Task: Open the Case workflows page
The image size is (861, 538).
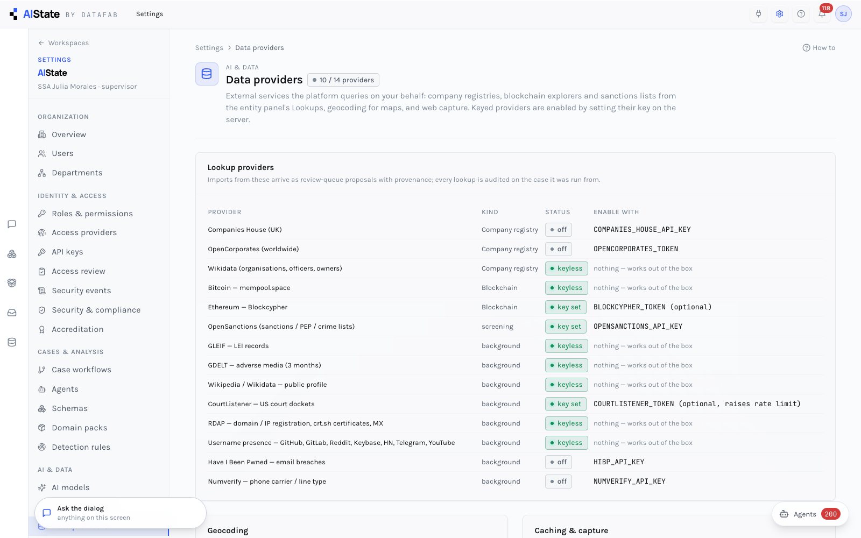Action: (x=98, y=370)
